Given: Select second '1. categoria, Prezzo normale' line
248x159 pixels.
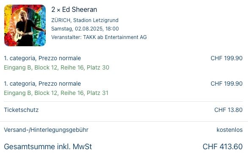Looking at the screenshot, I should (x=42, y=84).
